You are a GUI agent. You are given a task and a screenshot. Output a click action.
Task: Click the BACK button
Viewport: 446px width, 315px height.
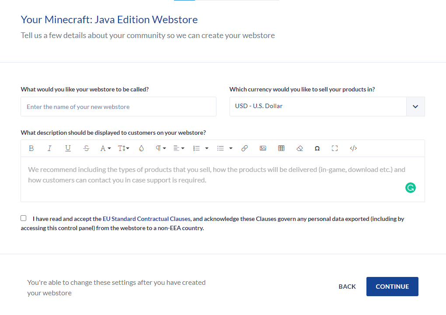(347, 287)
